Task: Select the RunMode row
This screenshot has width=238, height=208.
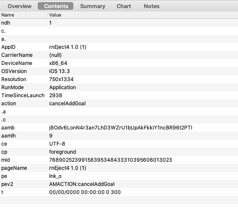Action: click(119, 87)
